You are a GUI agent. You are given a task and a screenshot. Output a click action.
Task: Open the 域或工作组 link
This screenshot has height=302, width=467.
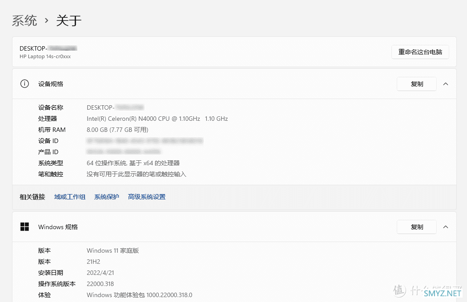70,197
